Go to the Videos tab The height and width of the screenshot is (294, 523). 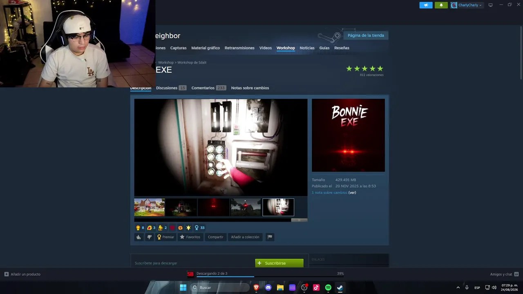[266, 48]
